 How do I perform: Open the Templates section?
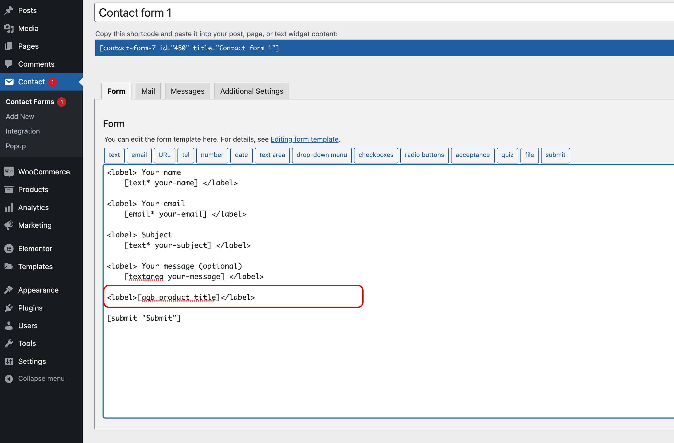click(35, 266)
